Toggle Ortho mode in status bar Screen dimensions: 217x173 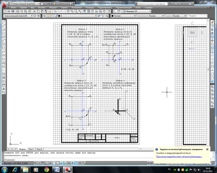[47, 163]
